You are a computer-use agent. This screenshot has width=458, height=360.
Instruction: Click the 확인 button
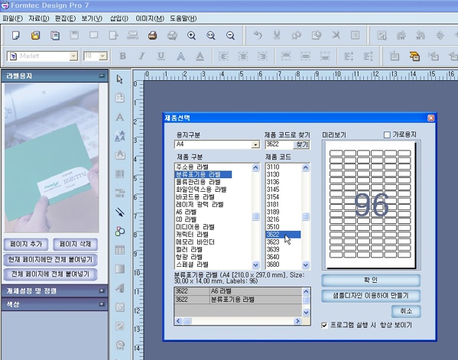[371, 281]
